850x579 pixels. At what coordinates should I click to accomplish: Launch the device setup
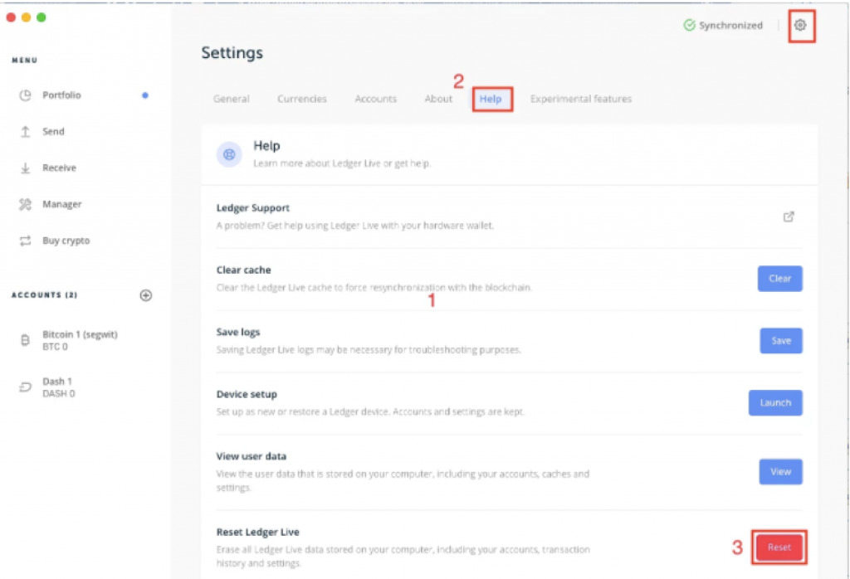tap(776, 402)
